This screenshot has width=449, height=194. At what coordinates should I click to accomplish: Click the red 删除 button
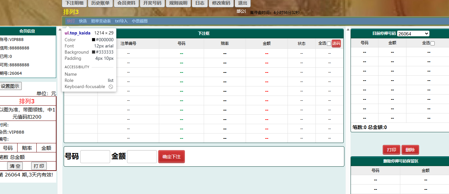(410, 150)
